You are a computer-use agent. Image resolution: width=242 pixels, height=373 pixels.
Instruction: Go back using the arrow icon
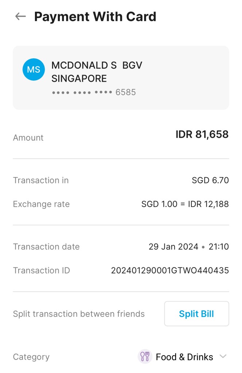pos(20,16)
